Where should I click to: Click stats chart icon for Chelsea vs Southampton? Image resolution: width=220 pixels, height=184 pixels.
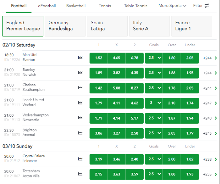[x=80, y=88]
